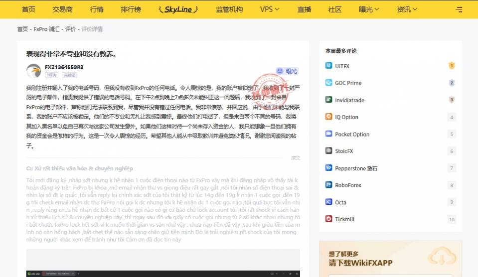
Task: Click the GOC Prime broker logo icon
Action: point(328,83)
